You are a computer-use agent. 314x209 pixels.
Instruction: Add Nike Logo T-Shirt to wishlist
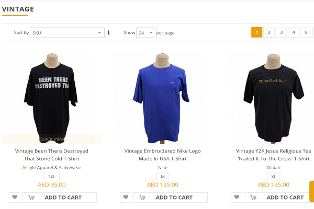[x=126, y=198]
